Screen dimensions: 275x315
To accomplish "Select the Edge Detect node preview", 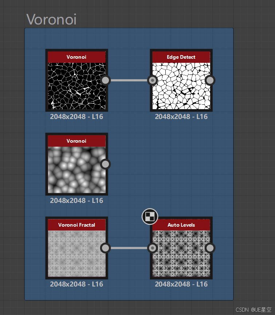I will pyautogui.click(x=181, y=86).
